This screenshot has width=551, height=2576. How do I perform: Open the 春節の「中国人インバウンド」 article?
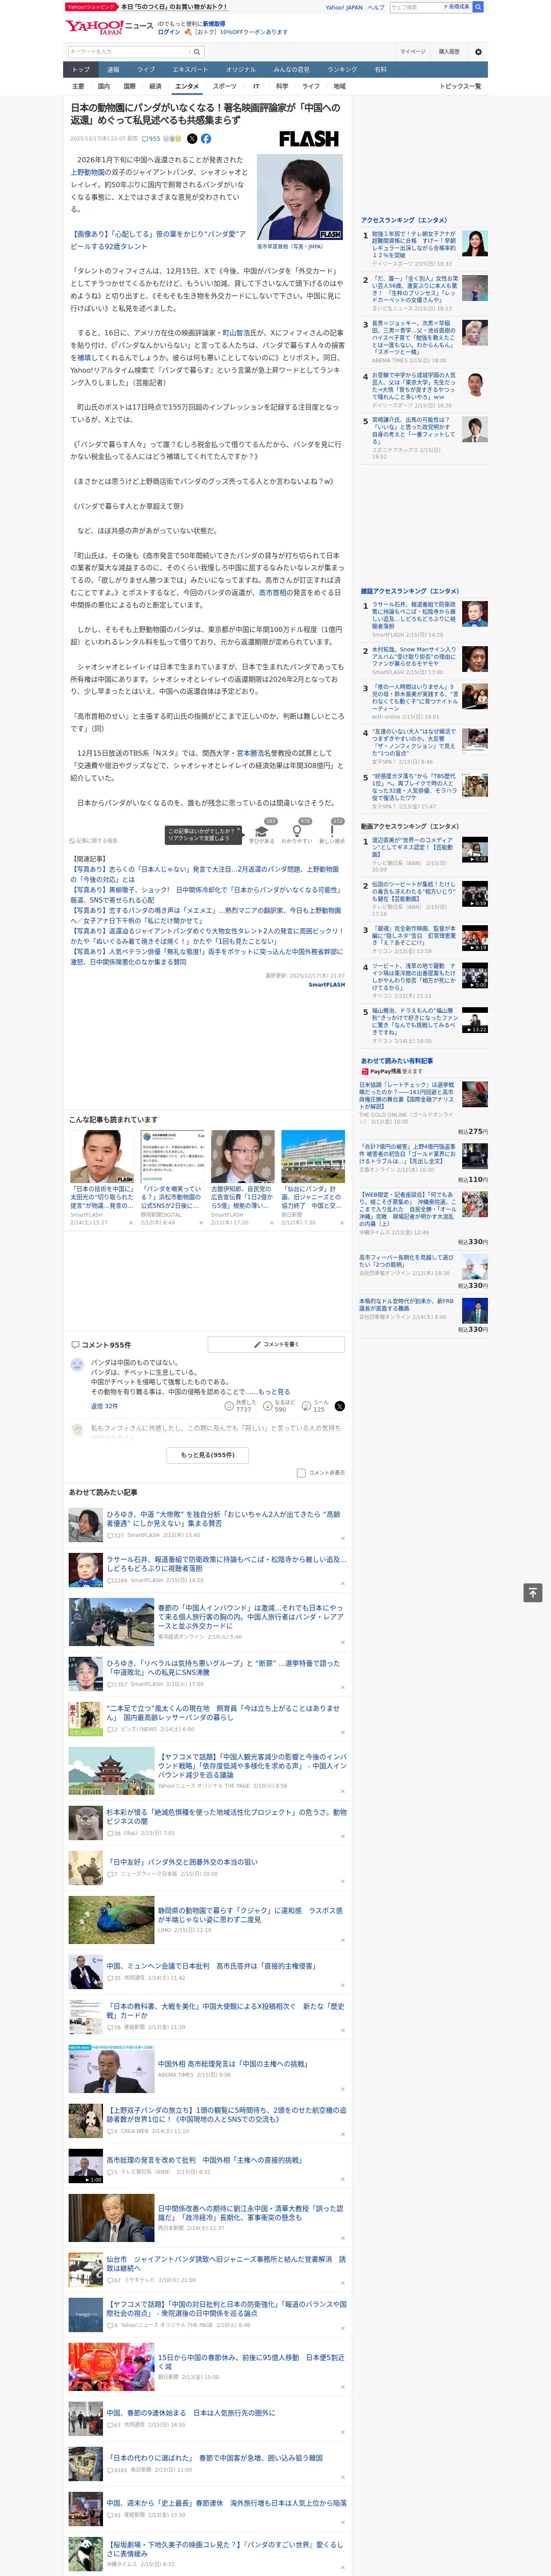coord(251,1616)
